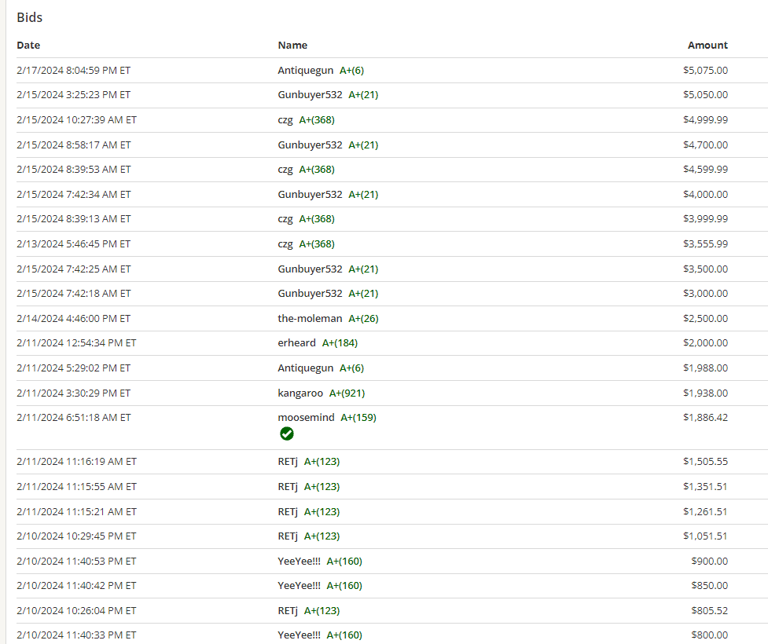View the-moleman bidder profile
This screenshot has width=768, height=644.
click(x=310, y=318)
